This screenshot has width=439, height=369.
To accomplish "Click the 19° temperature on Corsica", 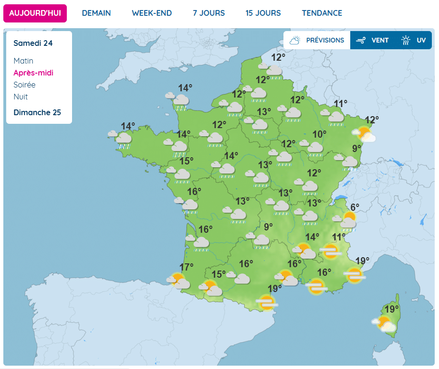I will tap(392, 309).
